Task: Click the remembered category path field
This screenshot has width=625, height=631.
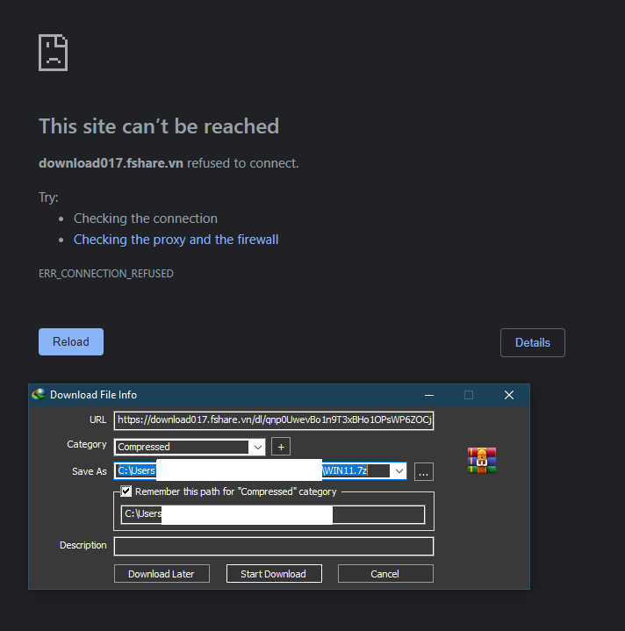Action: (273, 514)
